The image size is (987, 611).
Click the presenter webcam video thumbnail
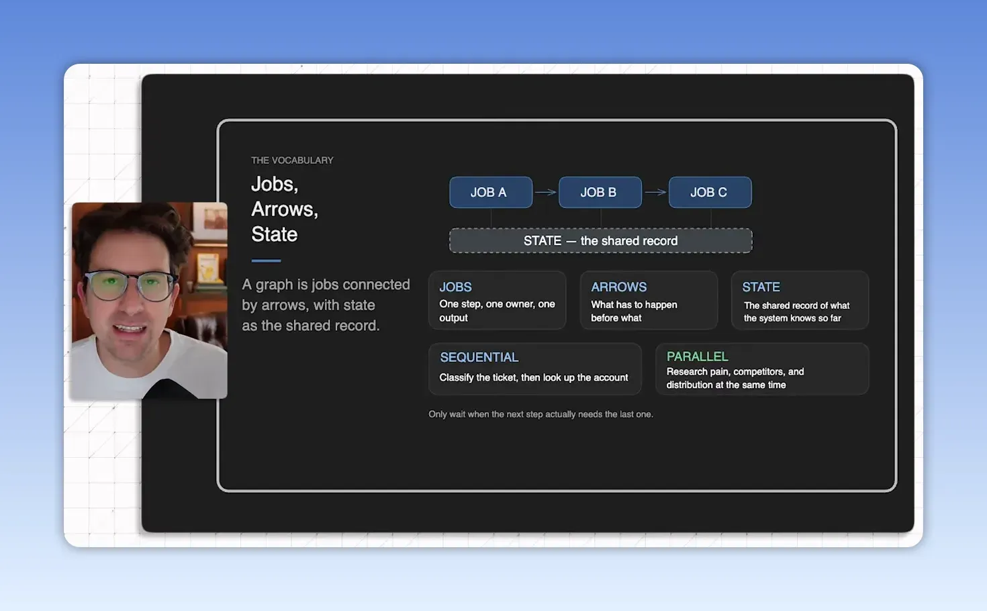click(x=150, y=300)
